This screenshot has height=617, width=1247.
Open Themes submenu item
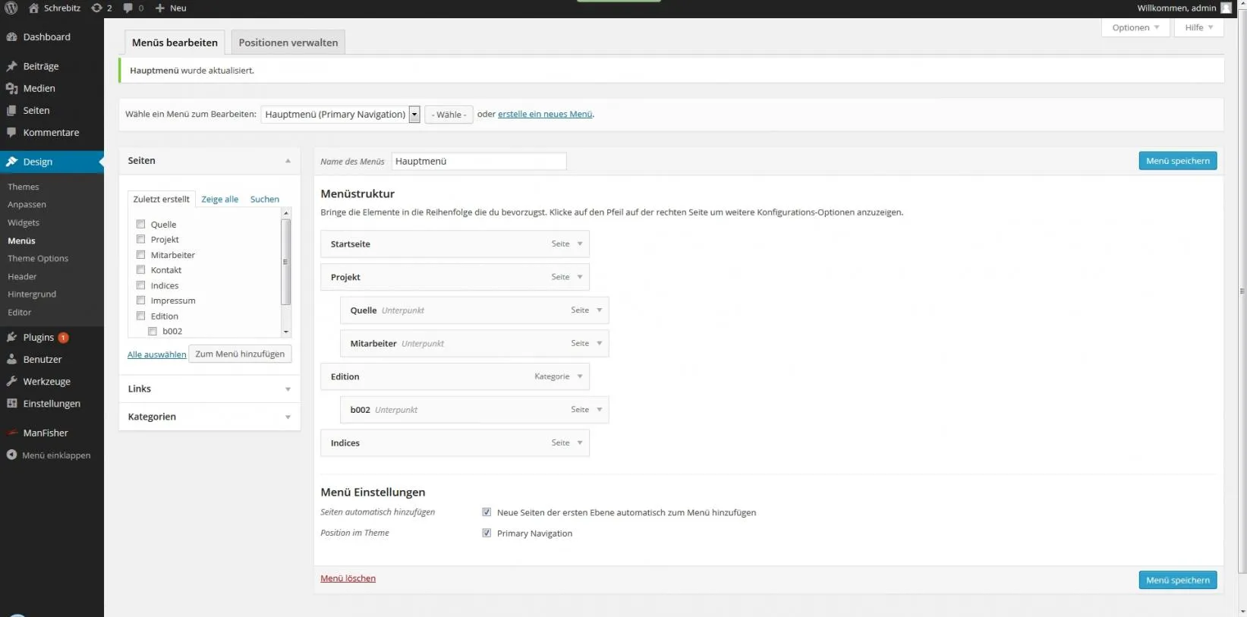24,187
